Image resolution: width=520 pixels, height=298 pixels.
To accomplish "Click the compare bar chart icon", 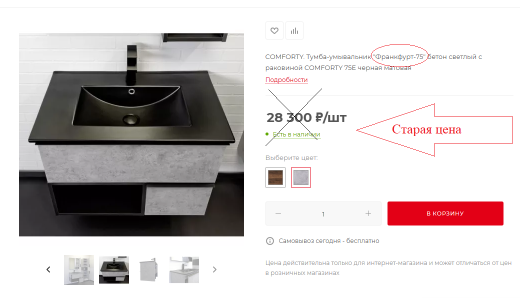I will [294, 31].
